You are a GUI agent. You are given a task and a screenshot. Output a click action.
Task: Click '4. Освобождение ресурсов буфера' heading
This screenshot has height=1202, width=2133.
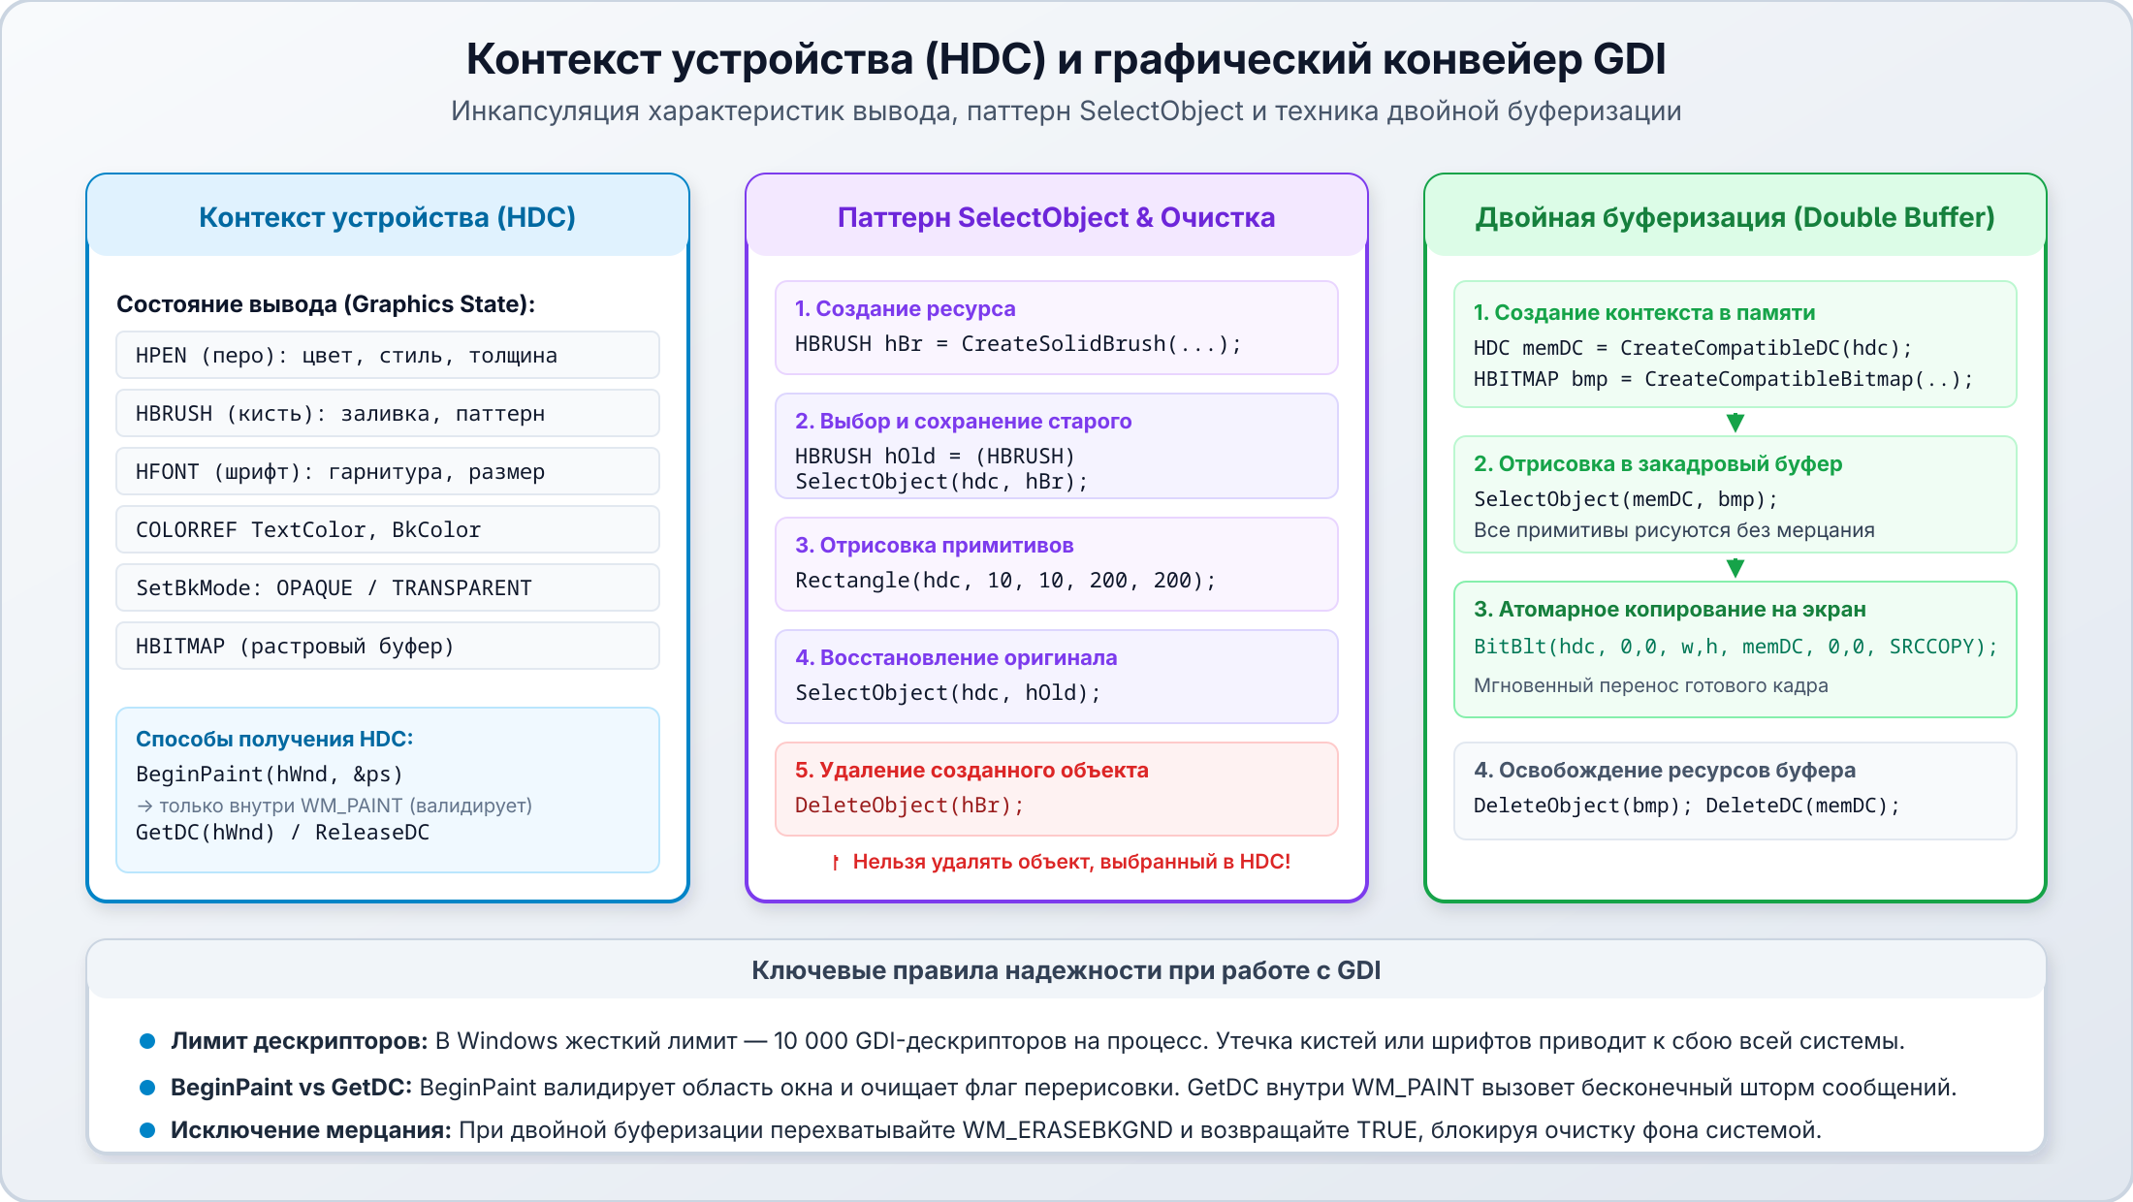click(x=1665, y=770)
